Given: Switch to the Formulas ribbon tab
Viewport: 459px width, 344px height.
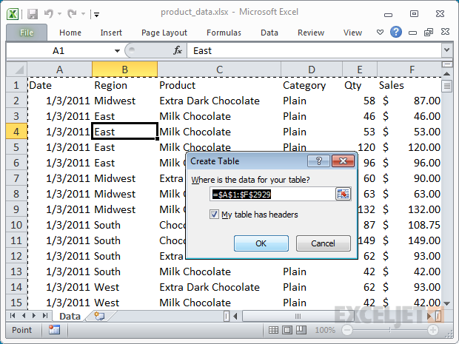Looking at the screenshot, I should click(x=224, y=33).
